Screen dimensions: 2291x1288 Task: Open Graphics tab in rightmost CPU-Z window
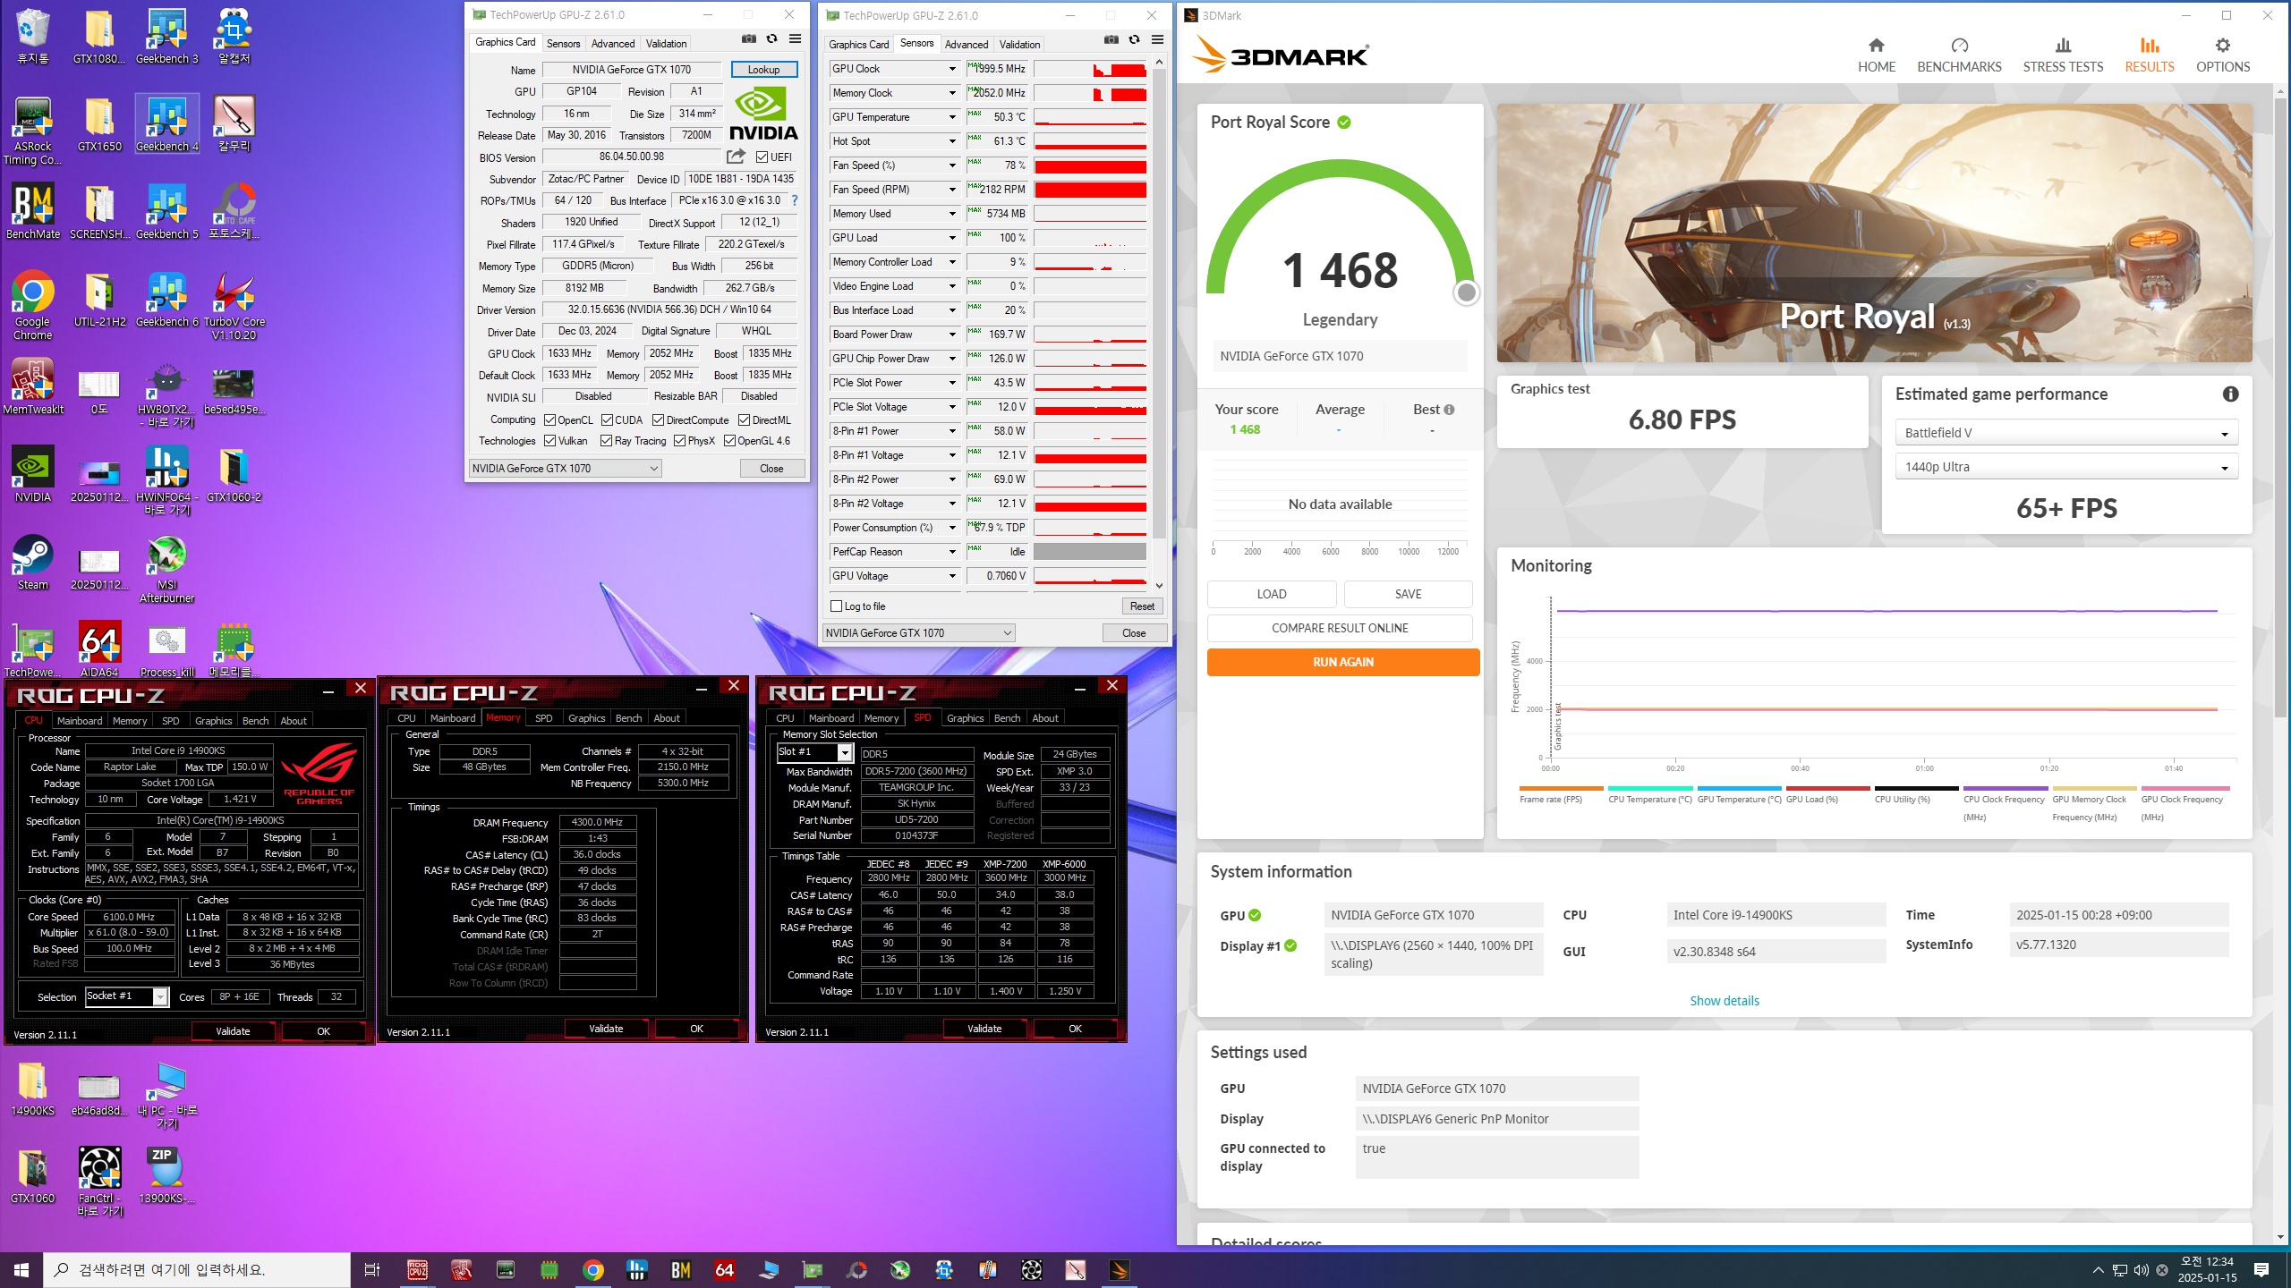click(965, 718)
